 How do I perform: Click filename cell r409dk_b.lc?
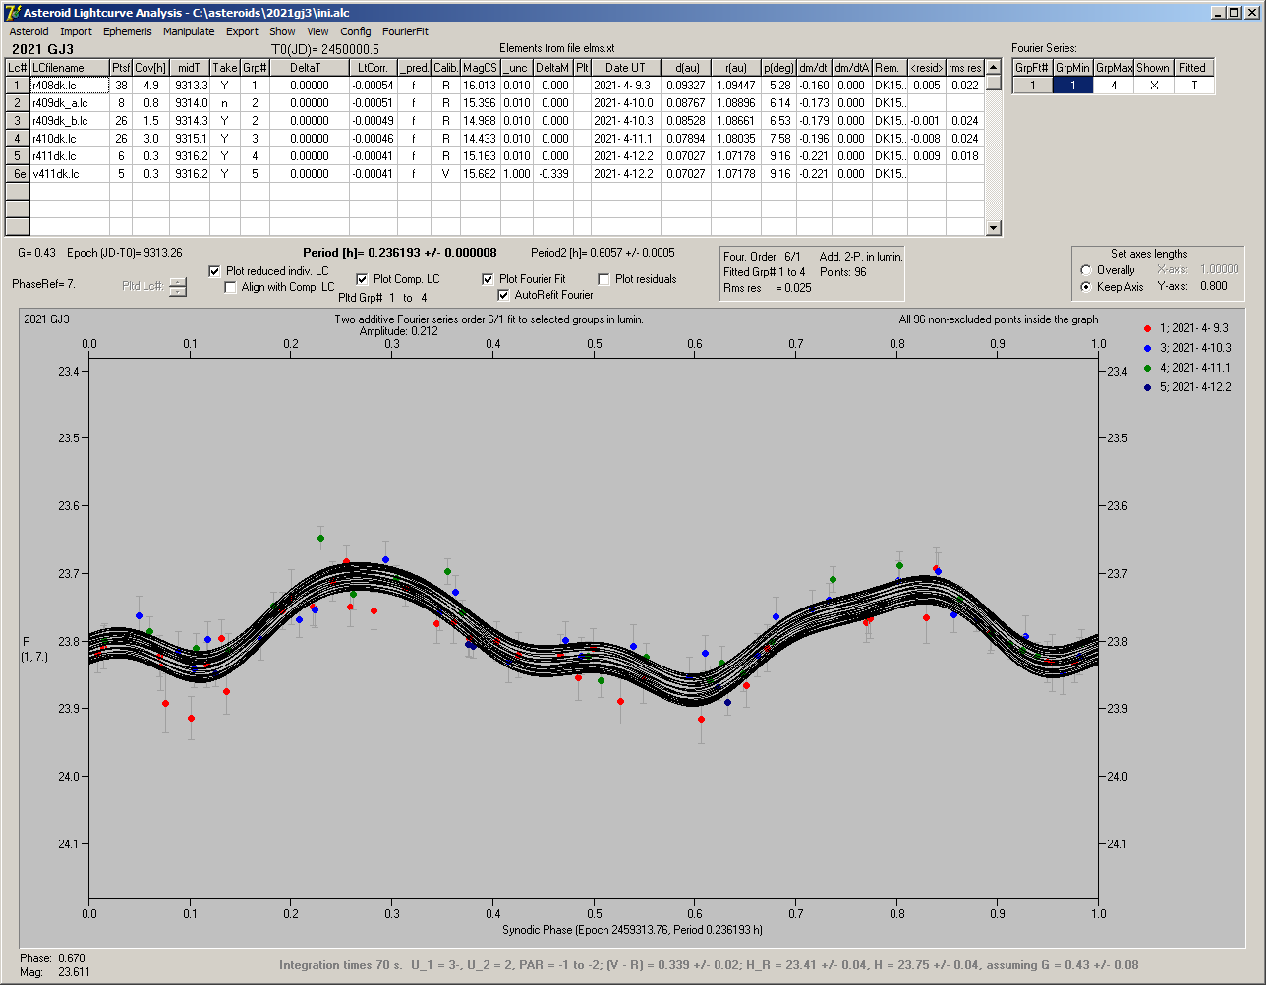tap(70, 121)
